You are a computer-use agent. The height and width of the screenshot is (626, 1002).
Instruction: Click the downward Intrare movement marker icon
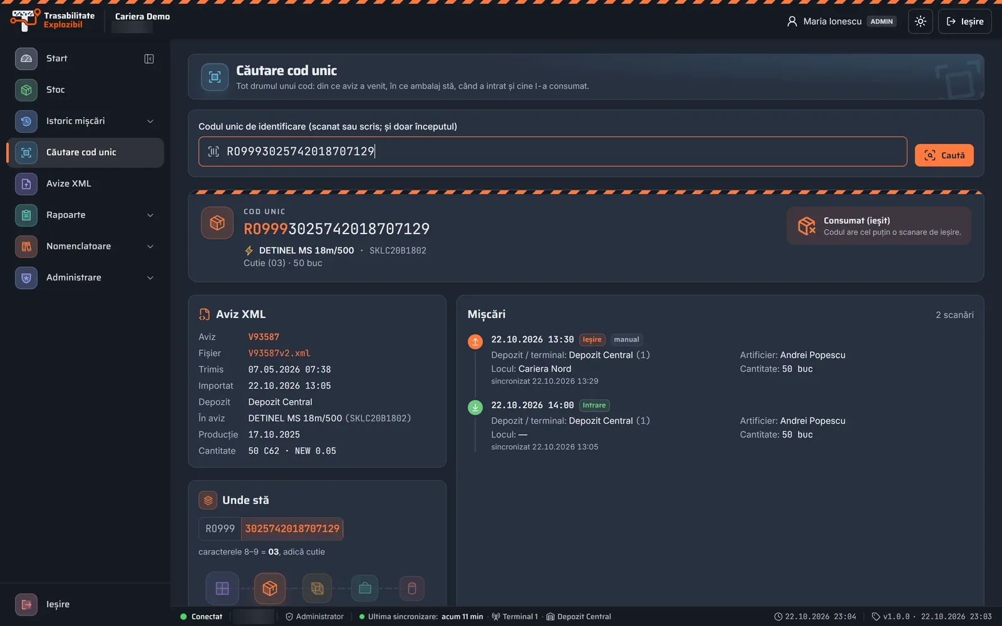(475, 407)
